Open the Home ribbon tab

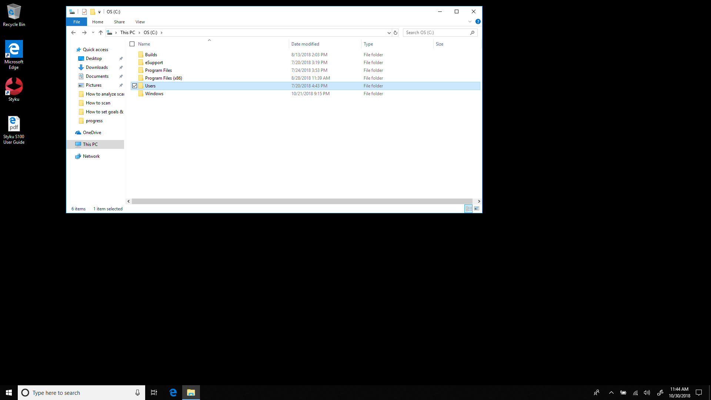[x=97, y=21]
